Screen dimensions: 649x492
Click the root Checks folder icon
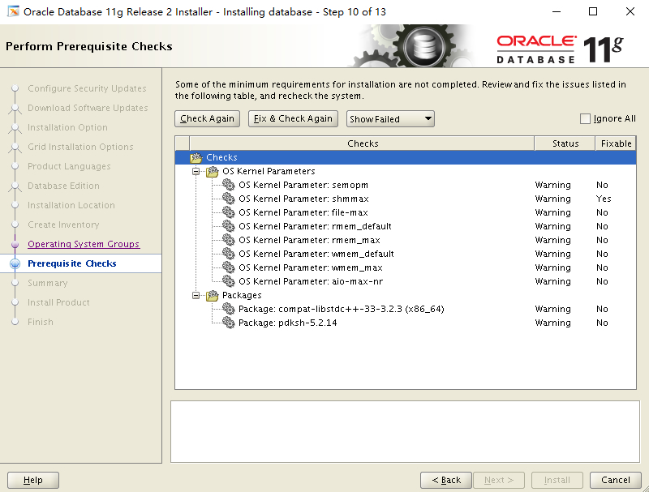[x=196, y=157]
